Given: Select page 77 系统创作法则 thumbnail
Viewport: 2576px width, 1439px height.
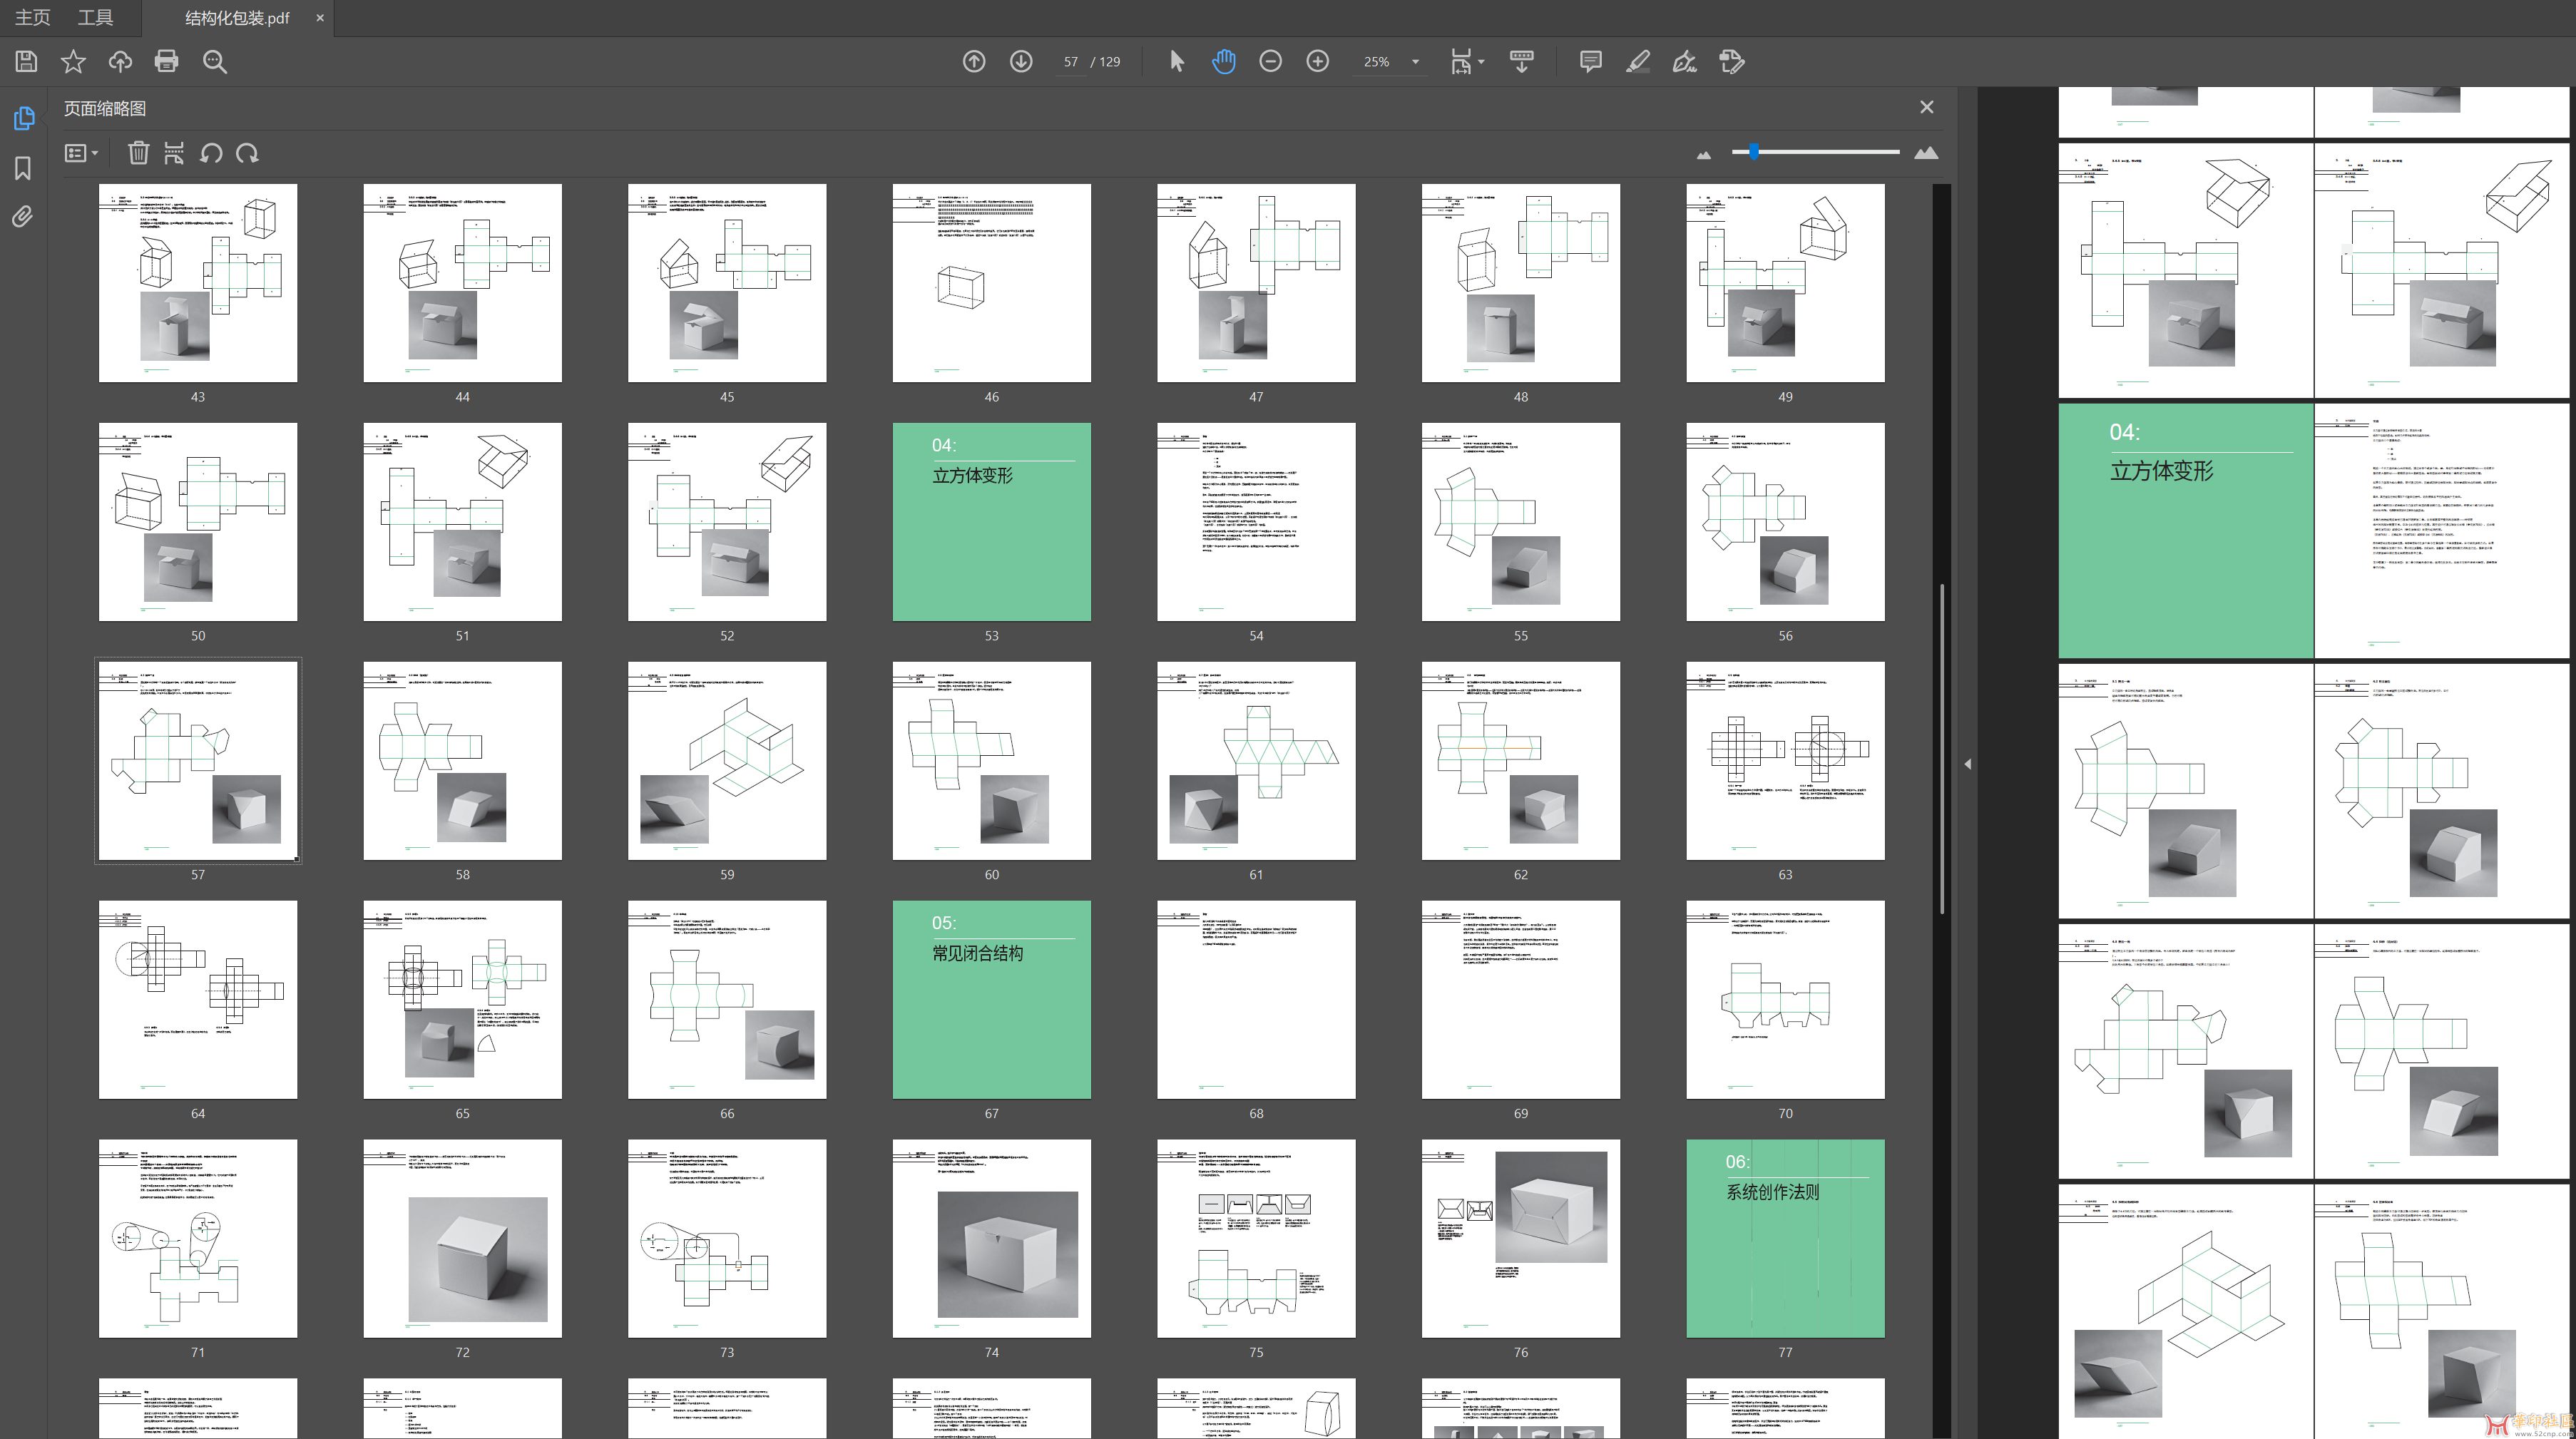Looking at the screenshot, I should [x=1785, y=1239].
